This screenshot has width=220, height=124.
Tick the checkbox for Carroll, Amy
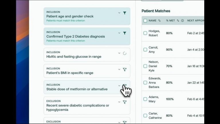(x=145, y=50)
